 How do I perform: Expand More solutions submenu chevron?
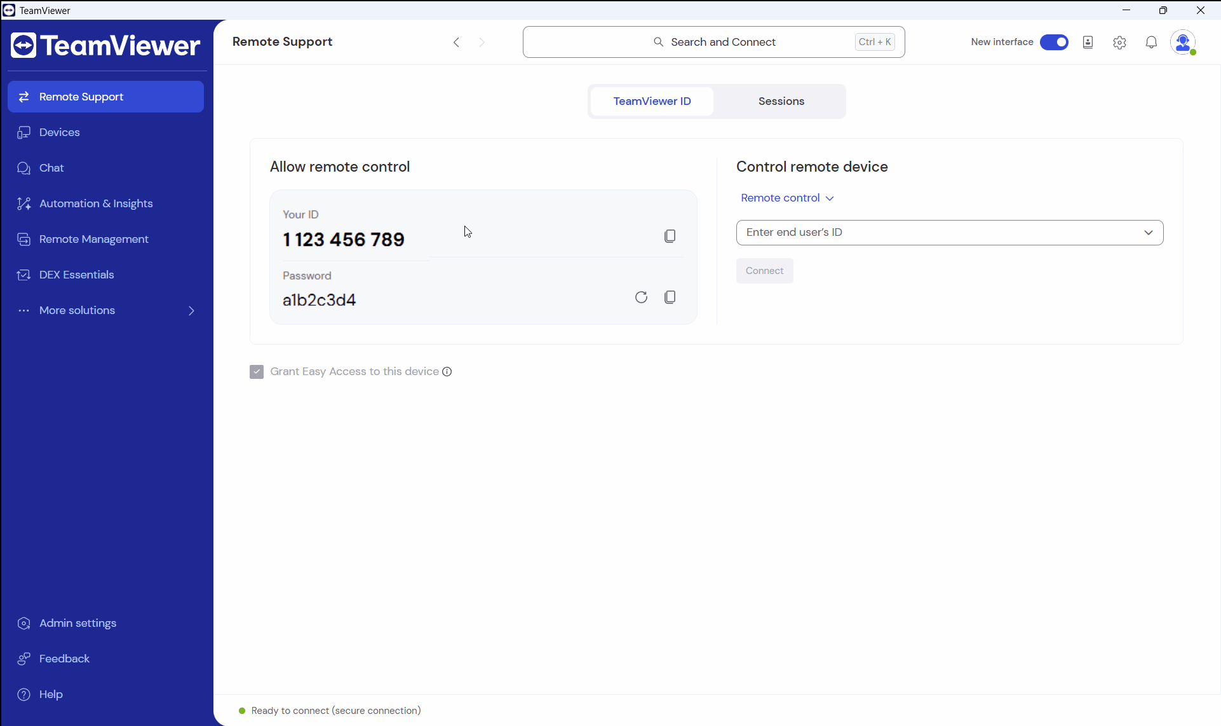point(191,310)
